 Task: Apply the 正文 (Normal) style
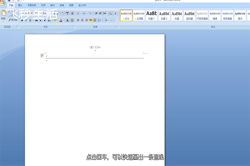point(126,15)
